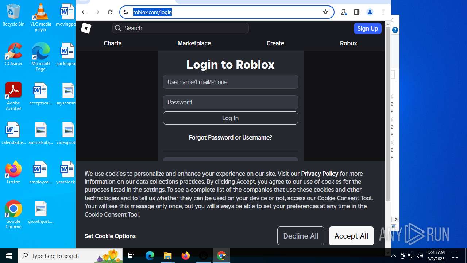Click the Windows taskbar search box
The image size is (467, 263).
70,256
